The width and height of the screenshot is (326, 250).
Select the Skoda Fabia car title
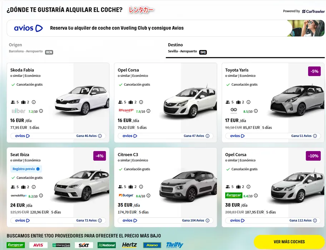point(22,70)
